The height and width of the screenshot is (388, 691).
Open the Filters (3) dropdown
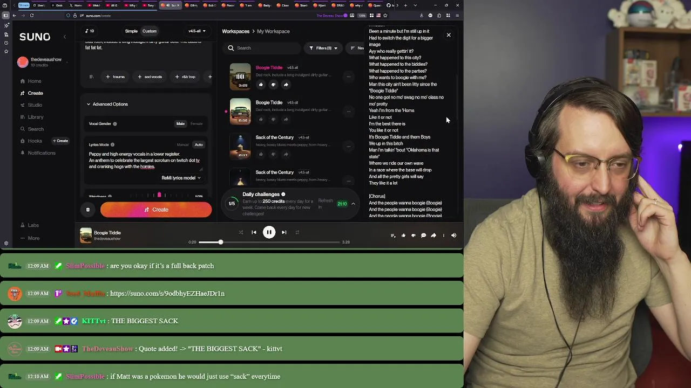point(323,48)
